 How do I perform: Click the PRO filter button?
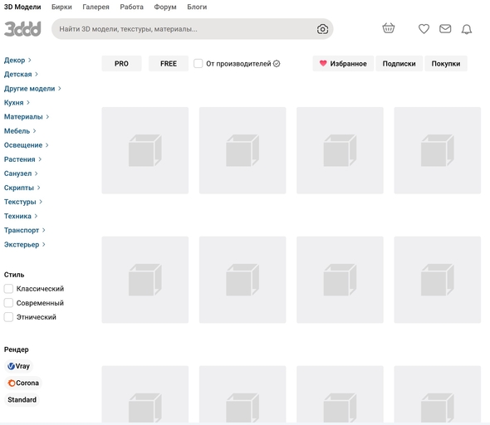tap(121, 63)
